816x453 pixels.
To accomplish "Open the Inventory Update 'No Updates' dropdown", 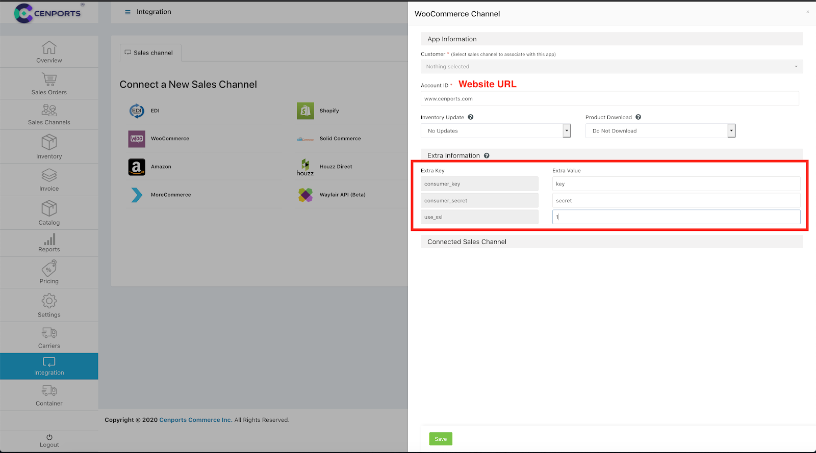I will tap(496, 131).
